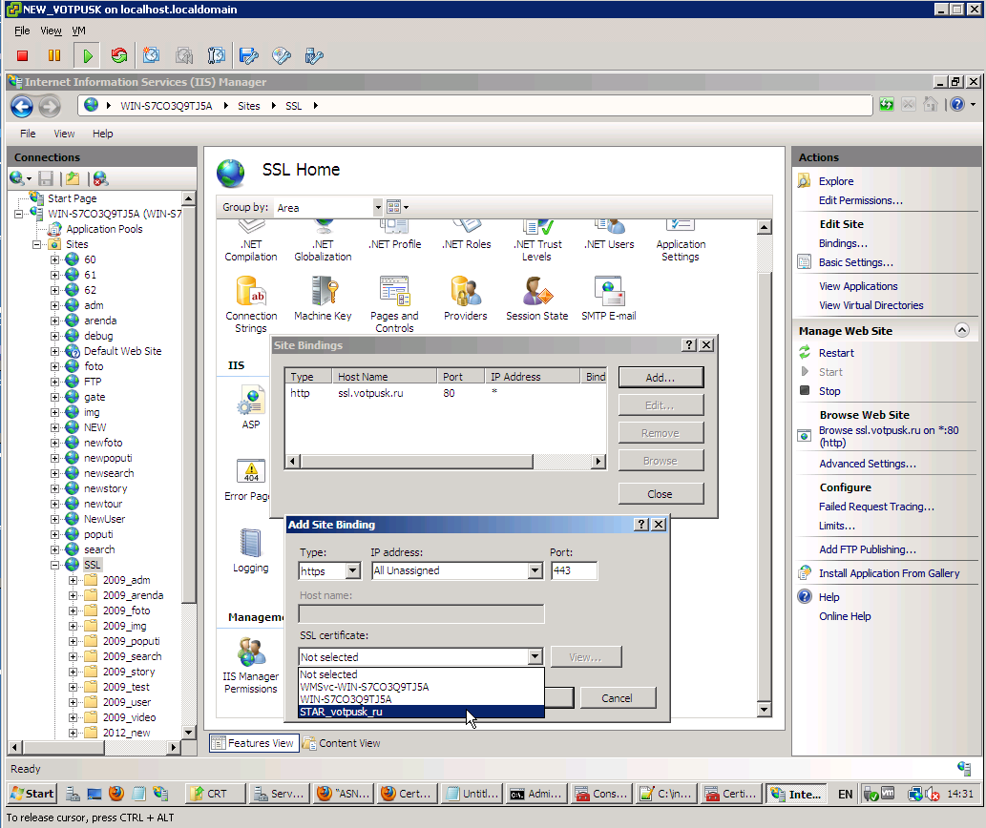Switch to Content View tab
This screenshot has height=828, width=986.
click(343, 743)
